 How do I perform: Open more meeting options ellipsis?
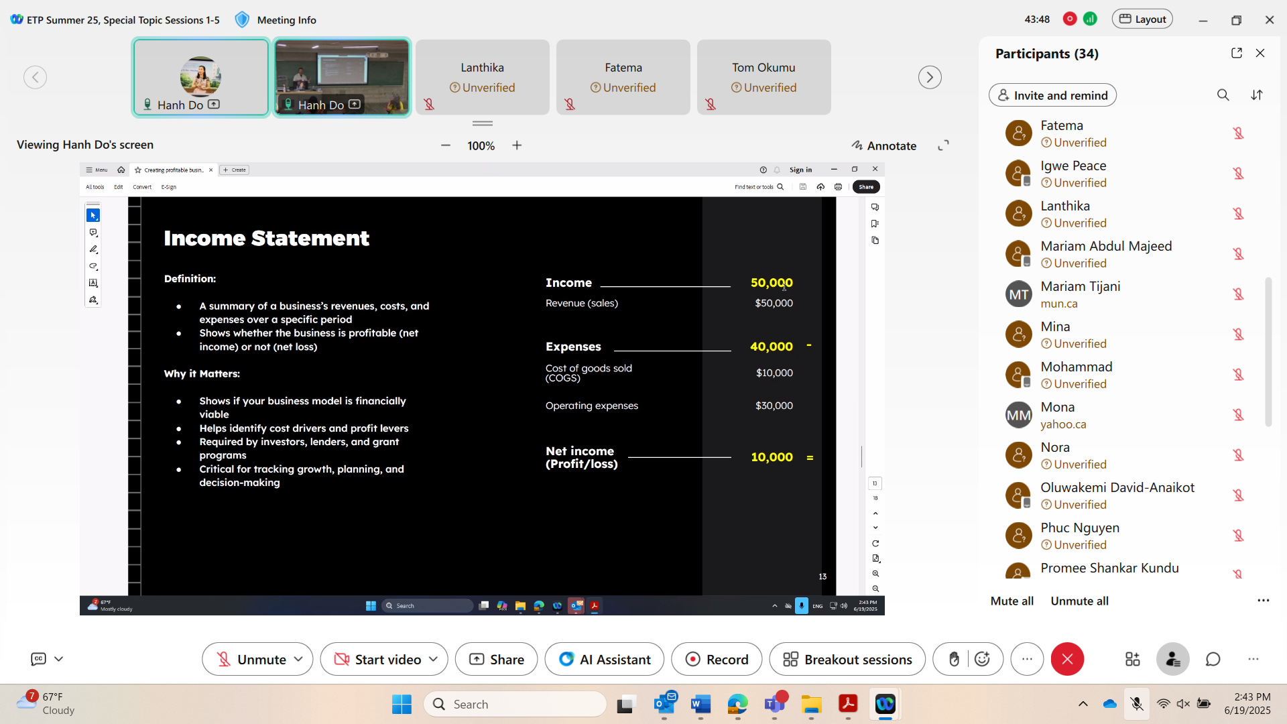(x=1027, y=659)
